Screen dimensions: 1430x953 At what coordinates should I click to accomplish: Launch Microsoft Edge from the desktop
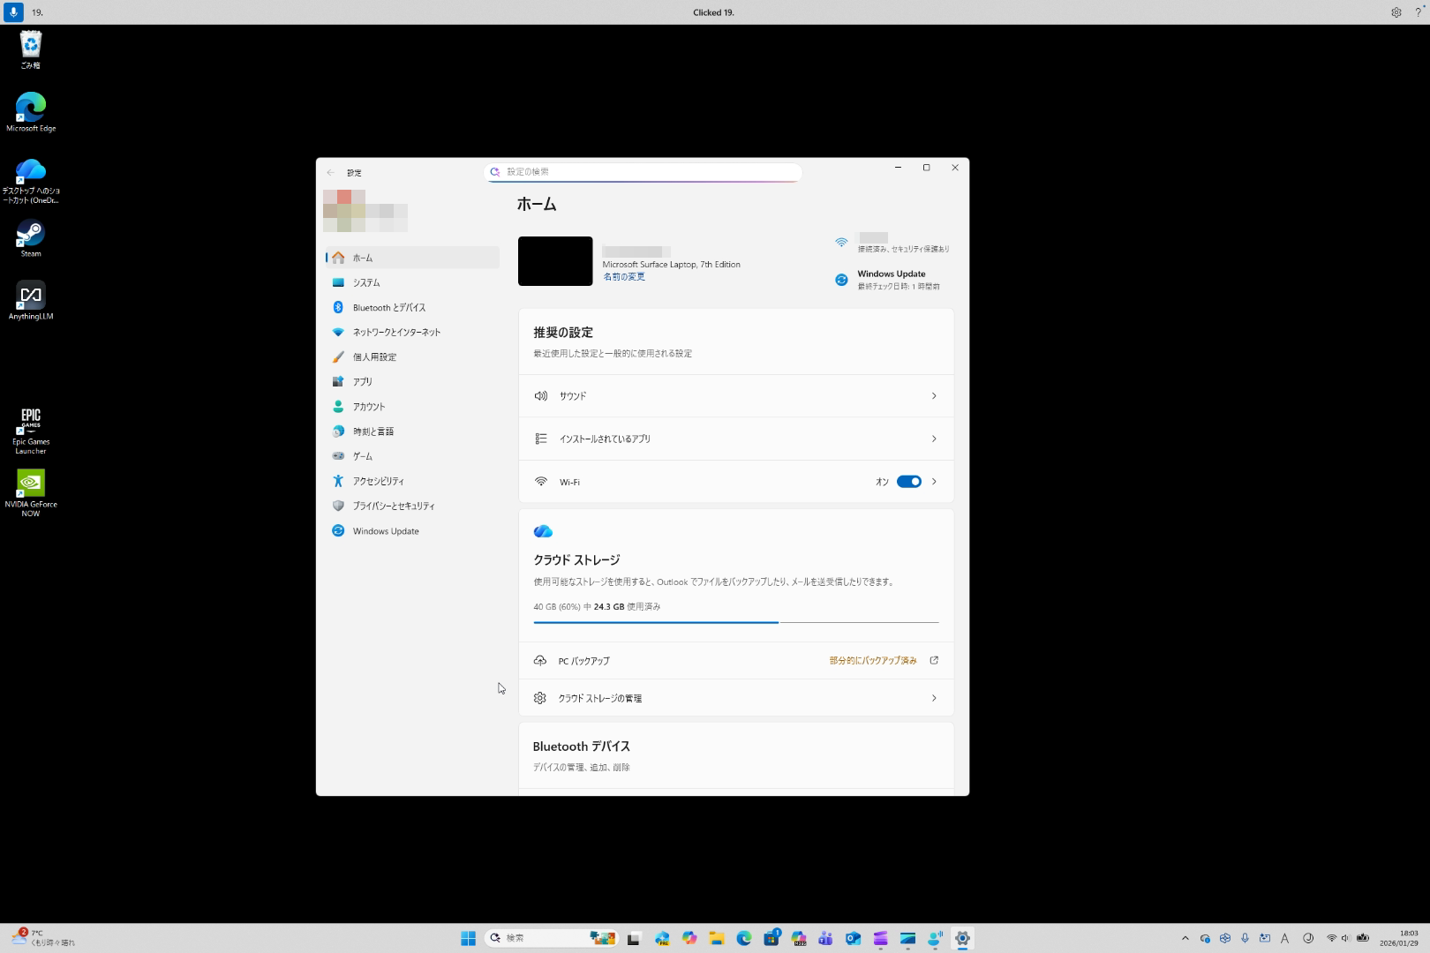click(31, 112)
